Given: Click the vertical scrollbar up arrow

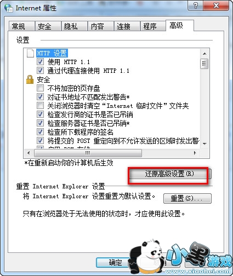Looking at the screenshot, I should [204, 54].
